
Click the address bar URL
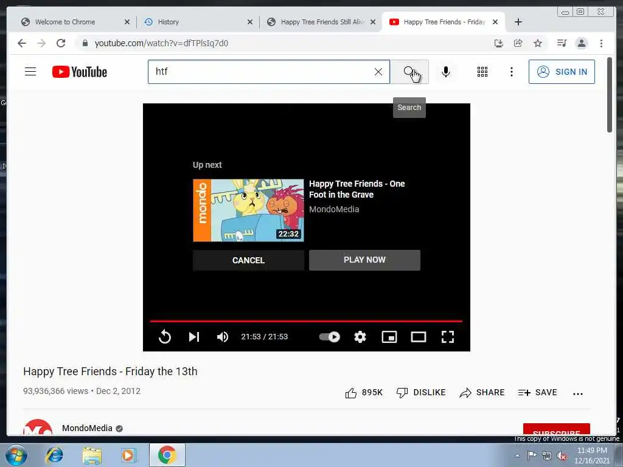pos(161,43)
